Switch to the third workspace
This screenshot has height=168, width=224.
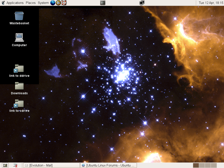(208, 165)
